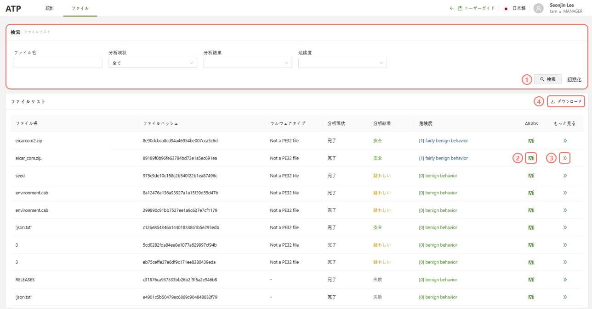Expand the 危険度 dropdown
Screen dimensions: 592x309
[x=342, y=63]
